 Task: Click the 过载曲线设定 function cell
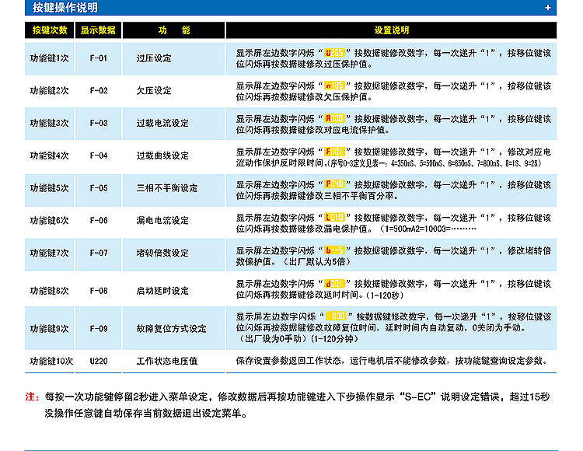tap(173, 156)
